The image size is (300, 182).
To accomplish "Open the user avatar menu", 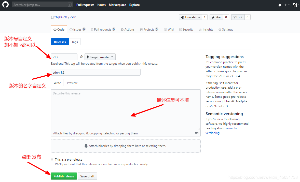I will click(296, 5).
